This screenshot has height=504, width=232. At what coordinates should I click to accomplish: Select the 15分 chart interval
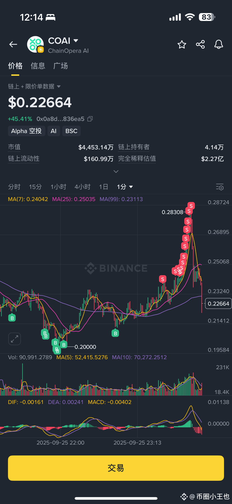(35, 187)
